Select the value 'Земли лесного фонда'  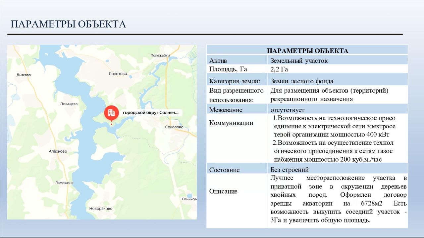pyautogui.click(x=302, y=81)
